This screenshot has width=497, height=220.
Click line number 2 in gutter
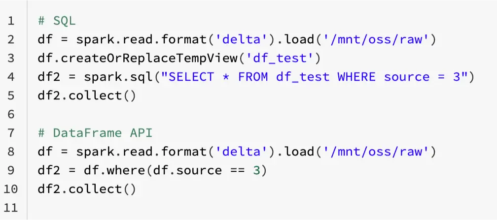click(11, 40)
